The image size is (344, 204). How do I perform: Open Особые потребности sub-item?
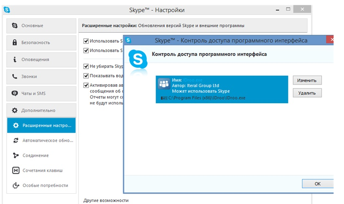(x=41, y=185)
